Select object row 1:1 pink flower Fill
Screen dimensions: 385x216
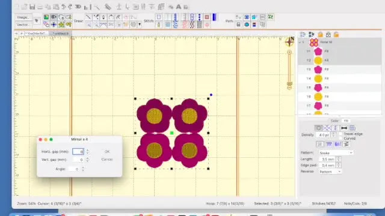click(x=340, y=51)
